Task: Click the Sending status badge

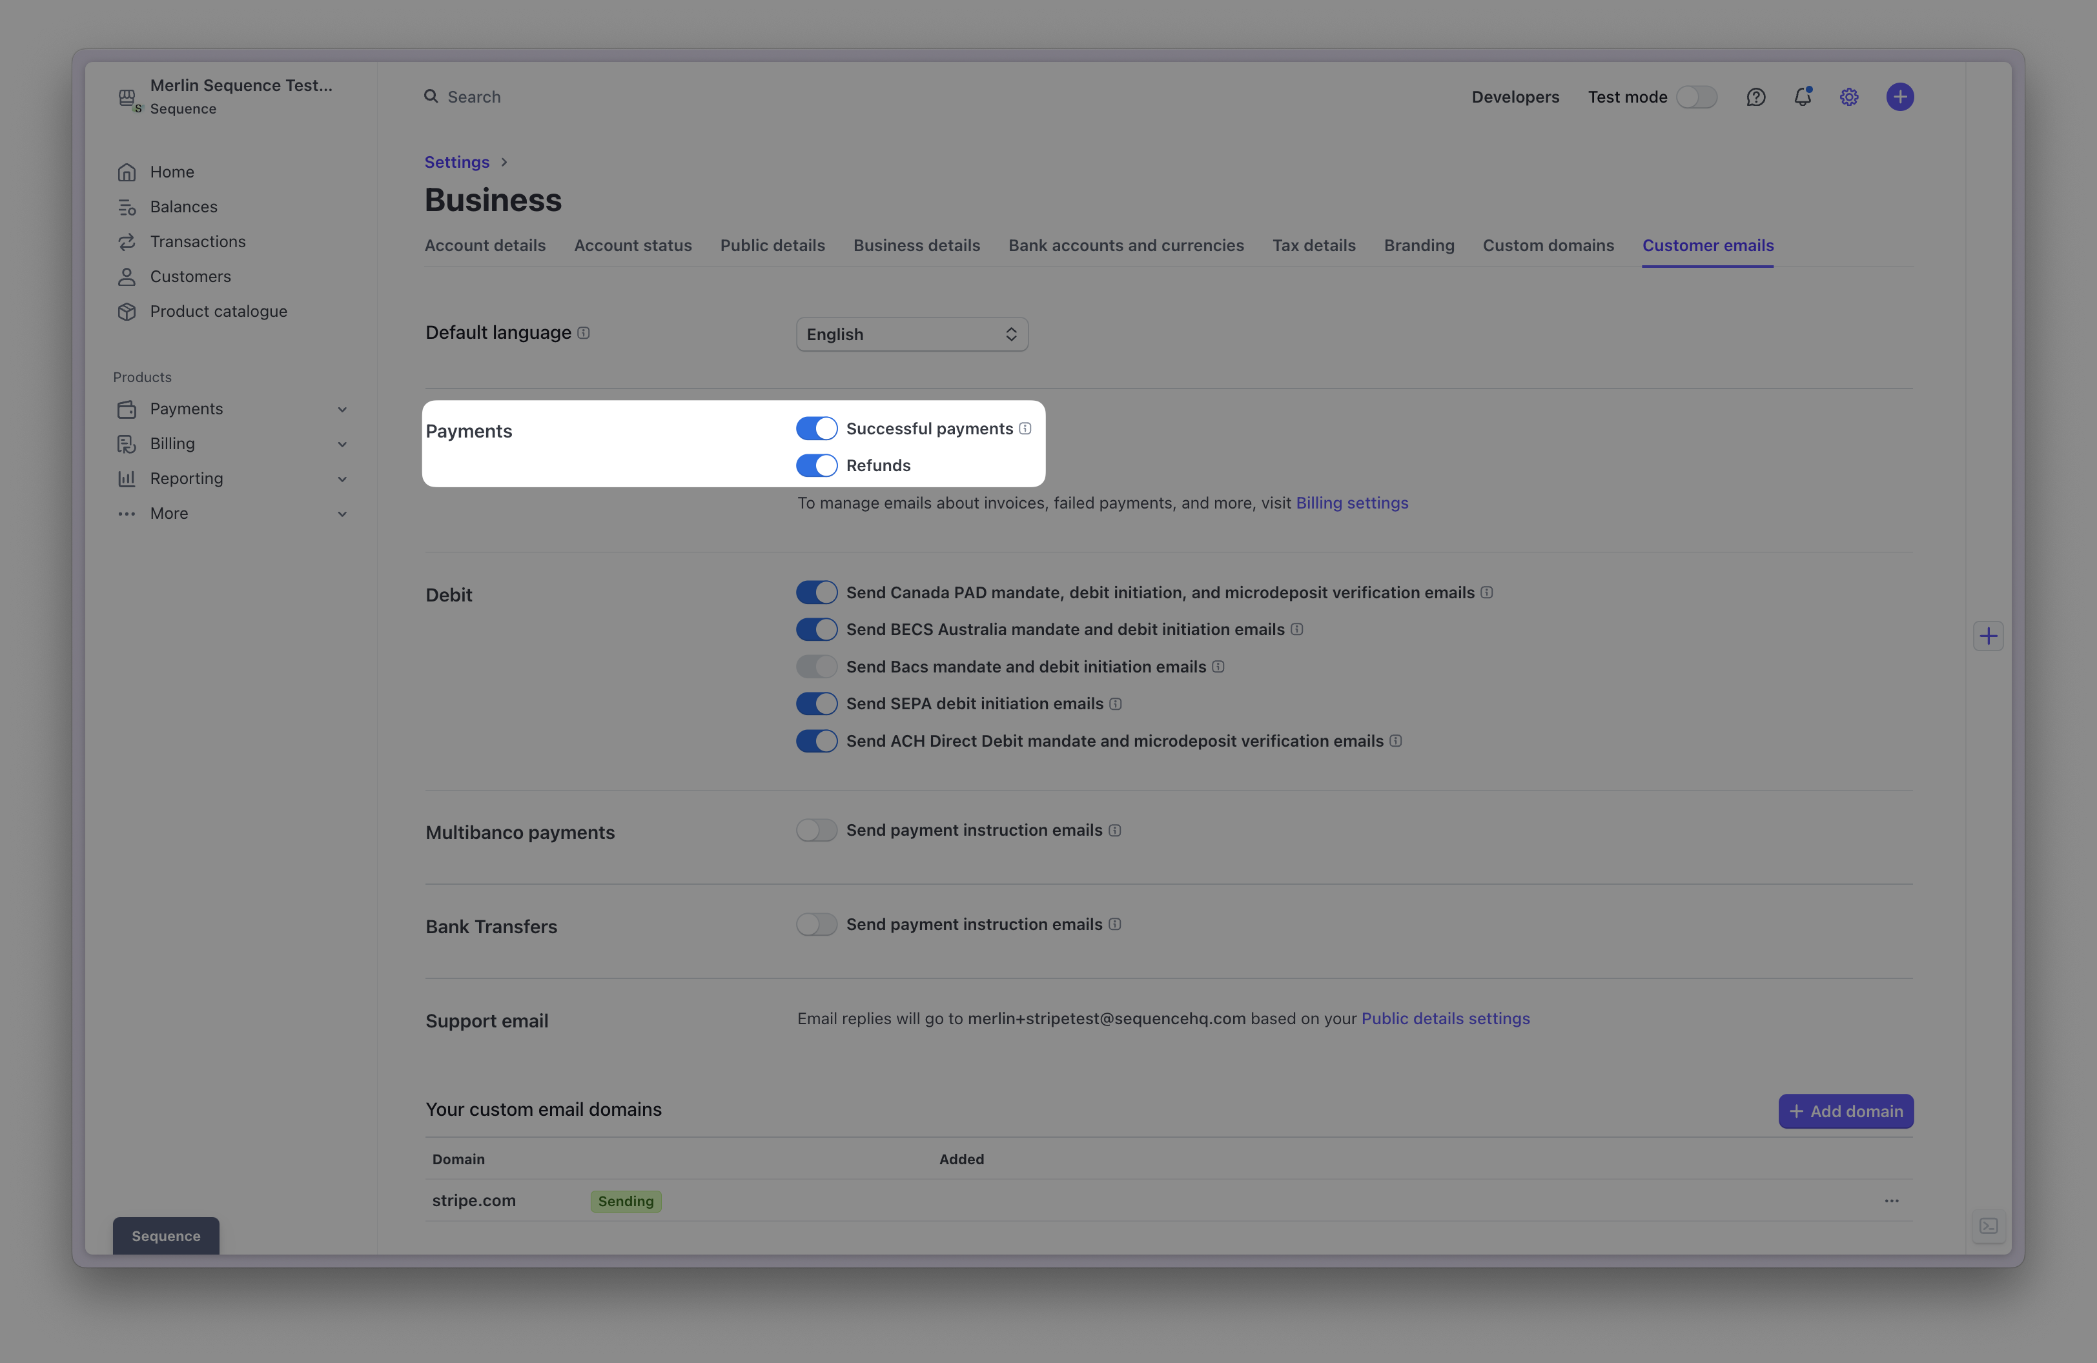Action: (x=626, y=1202)
